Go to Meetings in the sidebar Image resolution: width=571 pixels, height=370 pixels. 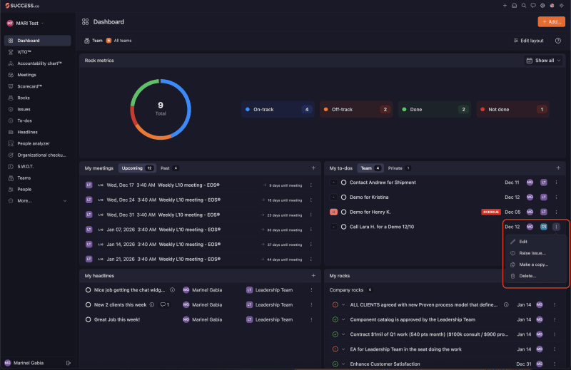(26, 75)
